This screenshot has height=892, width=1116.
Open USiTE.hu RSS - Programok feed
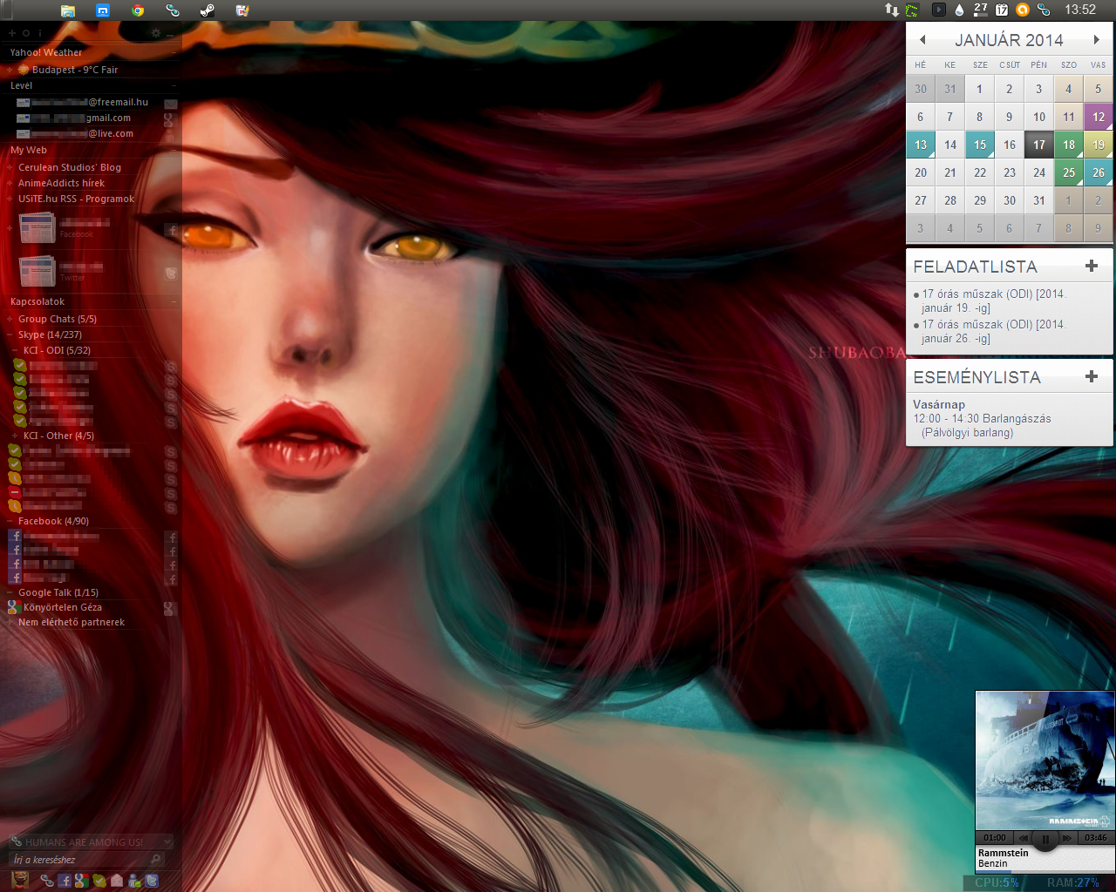tap(77, 199)
